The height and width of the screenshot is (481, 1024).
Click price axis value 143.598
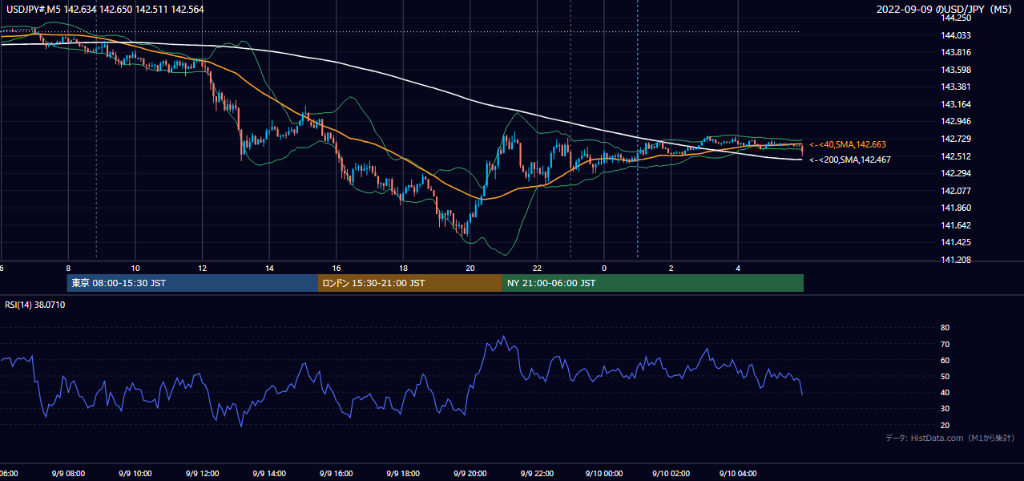pos(956,70)
